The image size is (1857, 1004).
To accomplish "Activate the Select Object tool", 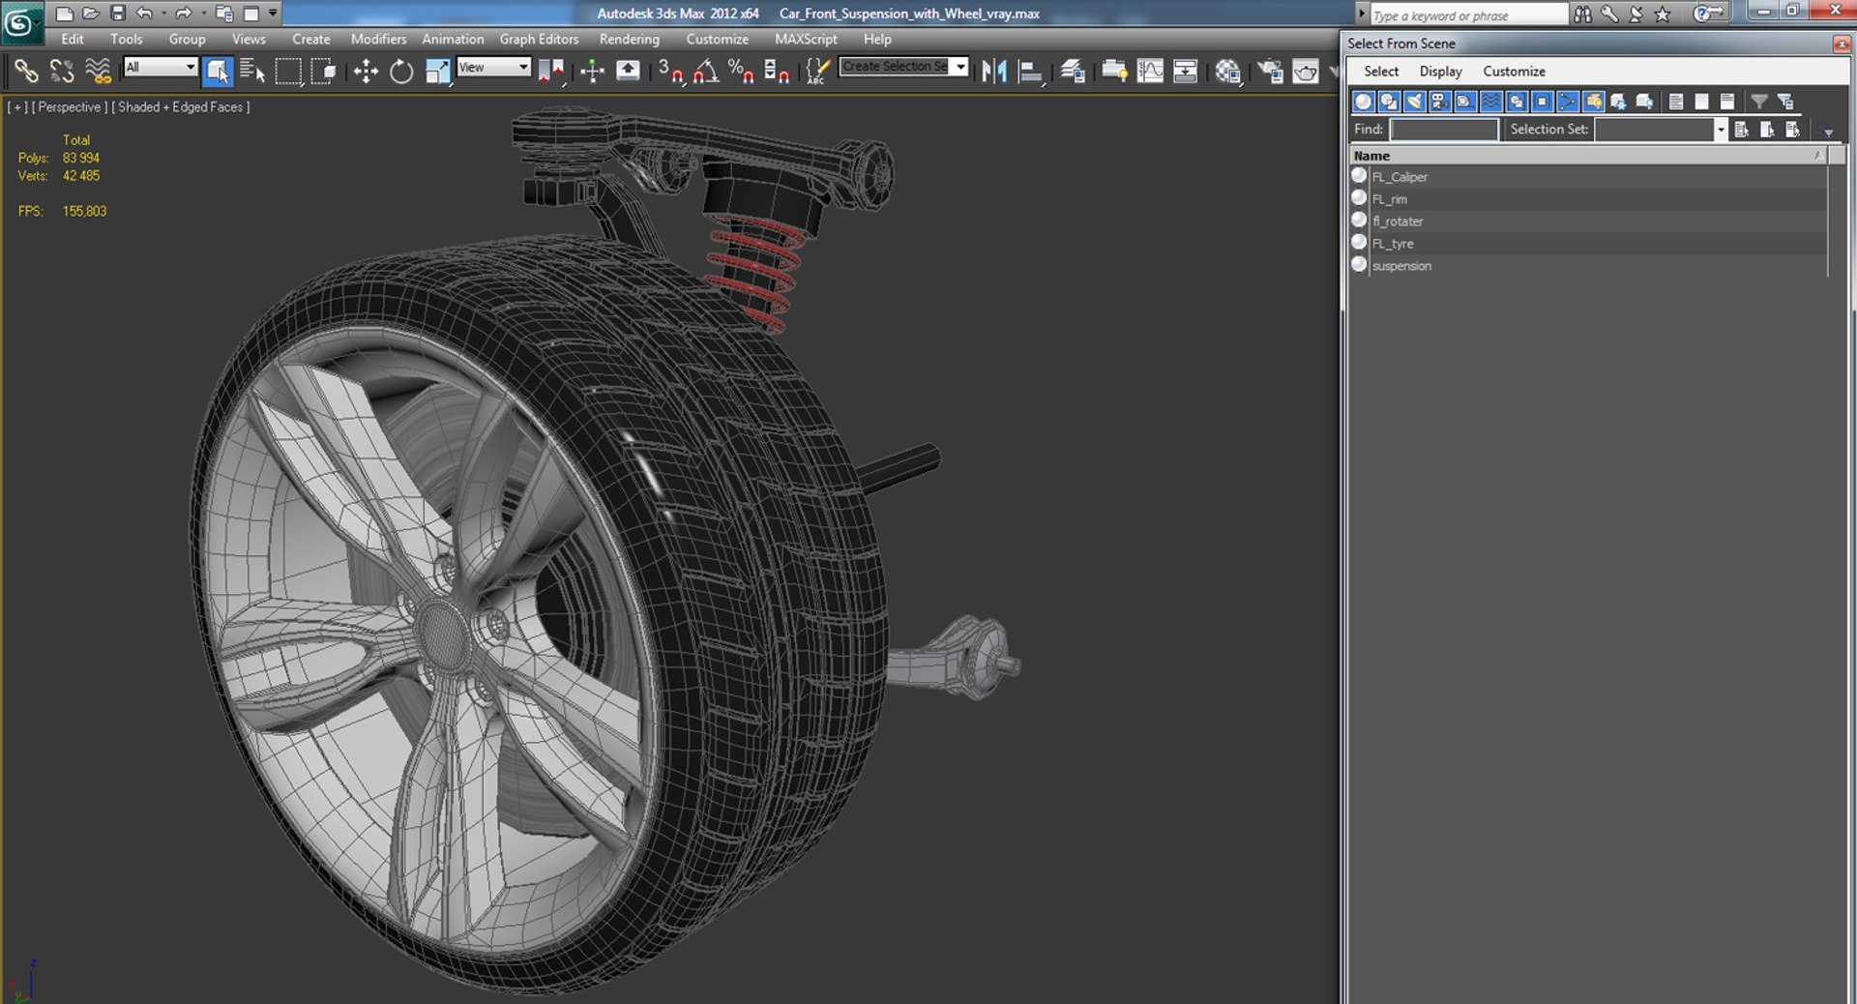I will point(218,71).
